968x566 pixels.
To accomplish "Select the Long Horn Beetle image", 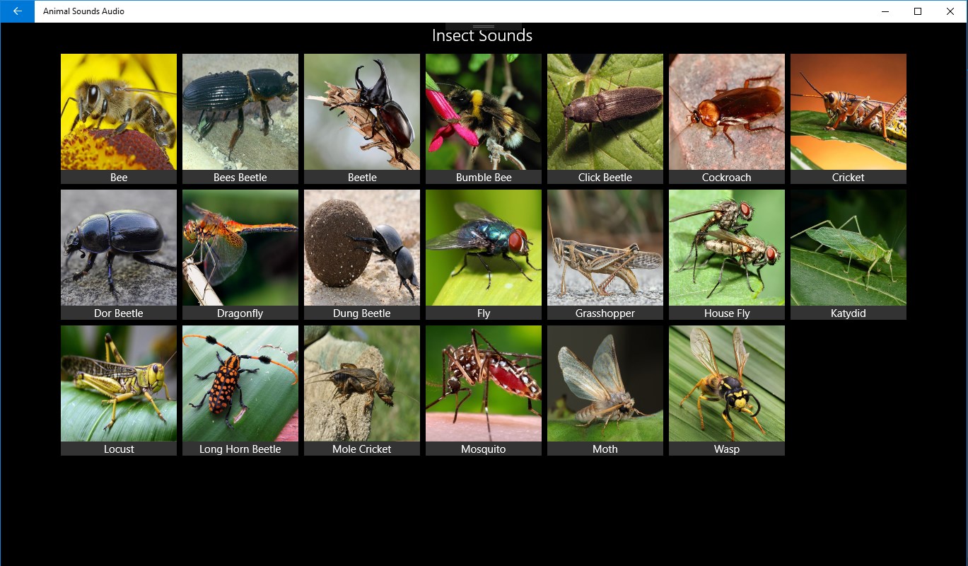I will point(240,383).
